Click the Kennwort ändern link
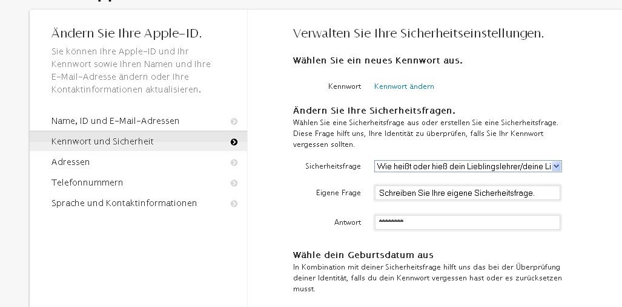The height and width of the screenshot is (307, 622). (x=404, y=86)
